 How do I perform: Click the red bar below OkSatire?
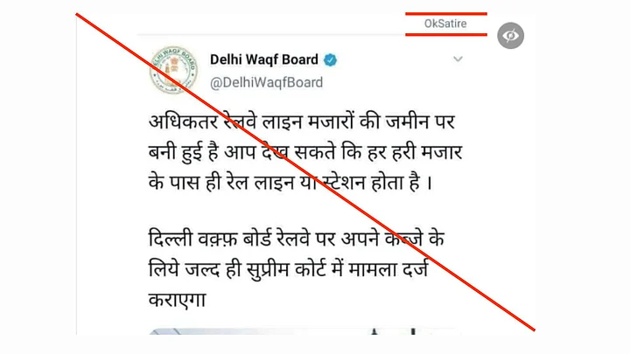446,34
